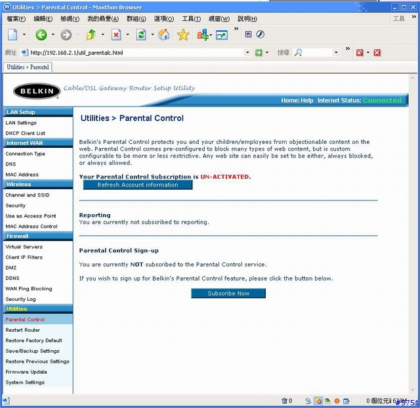Click the orange popup blocker status icon
Image resolution: width=420 pixels, height=408 pixels.
pos(318,401)
